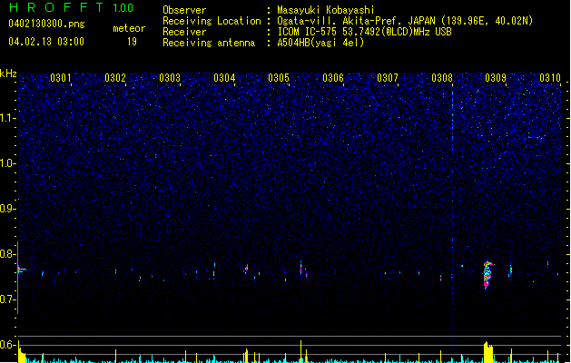The width and height of the screenshot is (571, 363).
Task: Click the observer name Masayuki Kobayashi
Action: (x=326, y=10)
